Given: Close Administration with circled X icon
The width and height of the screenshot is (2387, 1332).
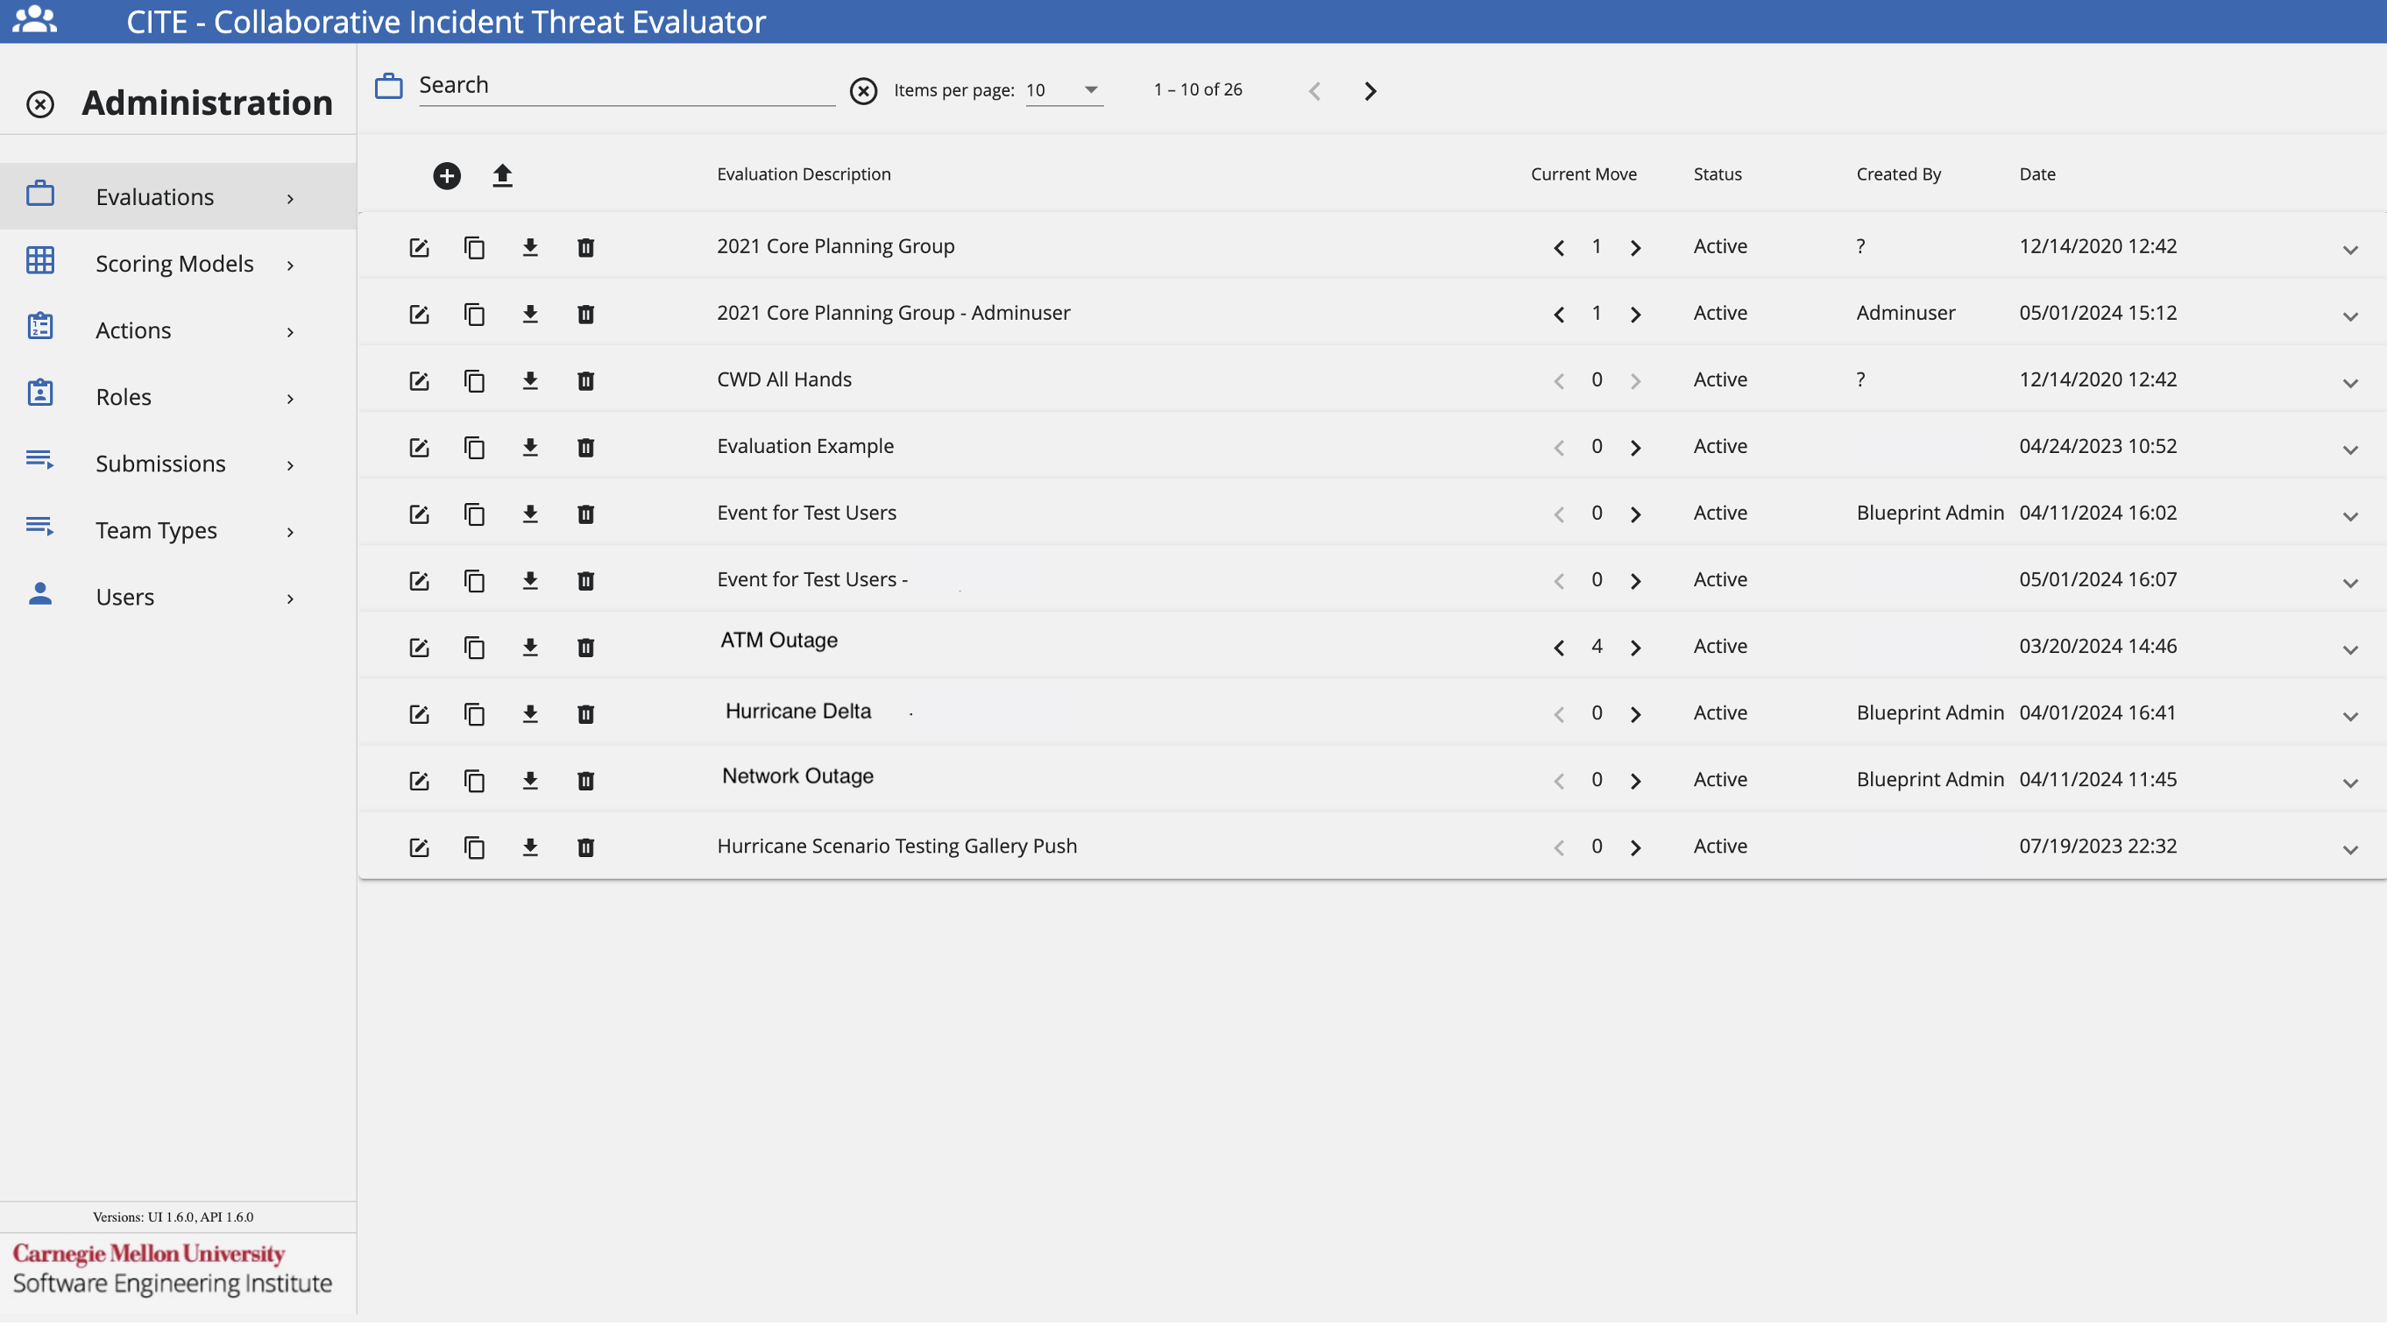Looking at the screenshot, I should click(39, 103).
